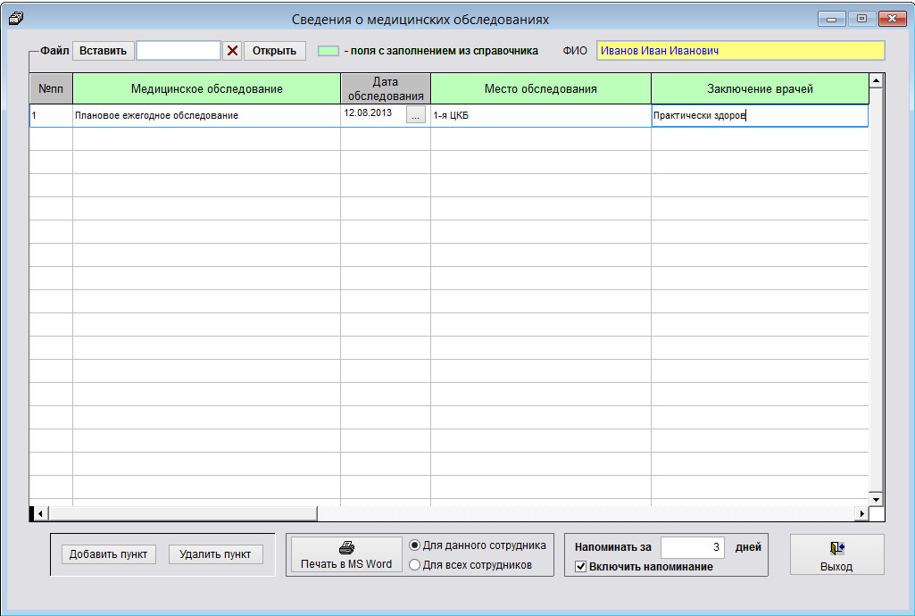Select 'Для всех сотрудников' radio option

point(414,564)
